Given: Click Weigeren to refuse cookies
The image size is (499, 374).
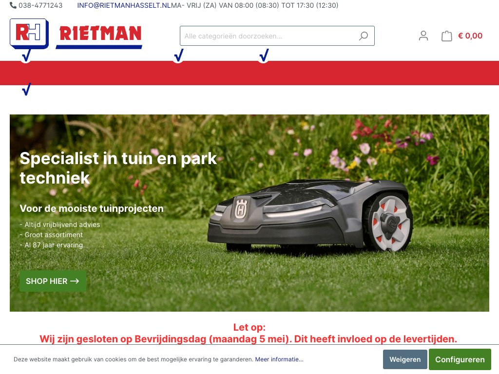Looking at the screenshot, I should coord(405,359).
